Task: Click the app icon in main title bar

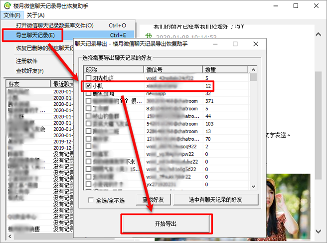Action: [x=7, y=5]
